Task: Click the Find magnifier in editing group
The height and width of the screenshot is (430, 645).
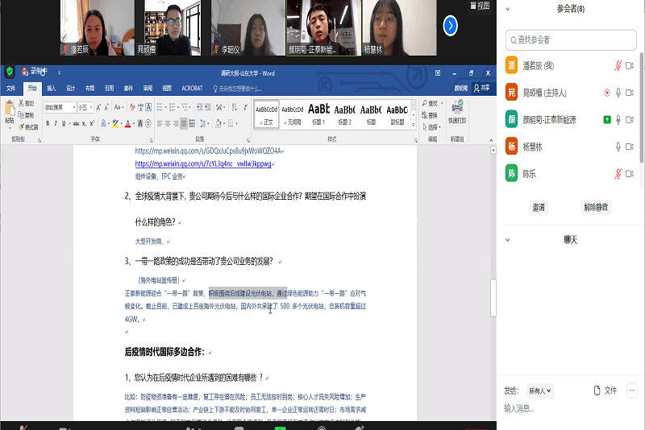Action: (425, 103)
